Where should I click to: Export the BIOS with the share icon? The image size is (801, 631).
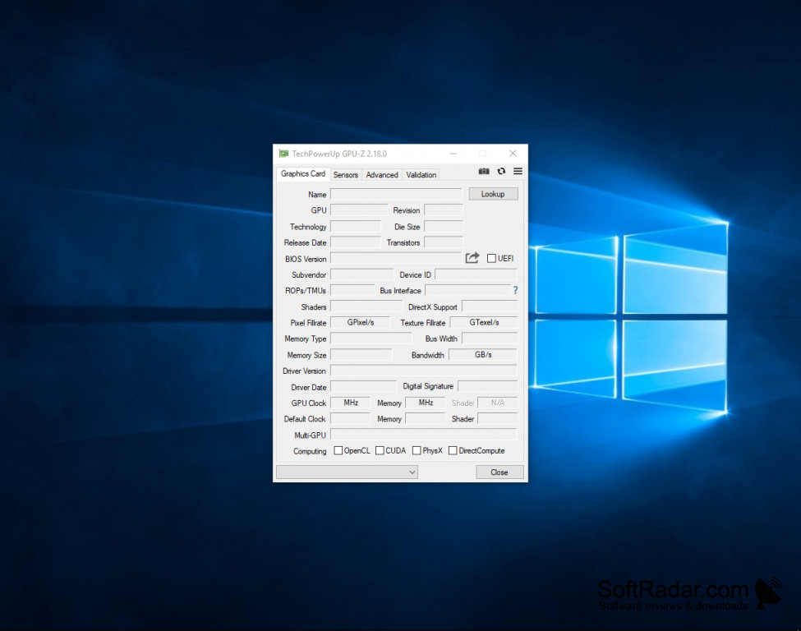[472, 257]
